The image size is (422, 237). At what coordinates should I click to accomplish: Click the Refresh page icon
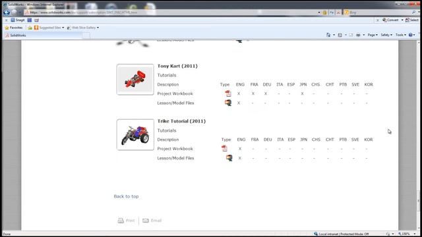coord(332,13)
